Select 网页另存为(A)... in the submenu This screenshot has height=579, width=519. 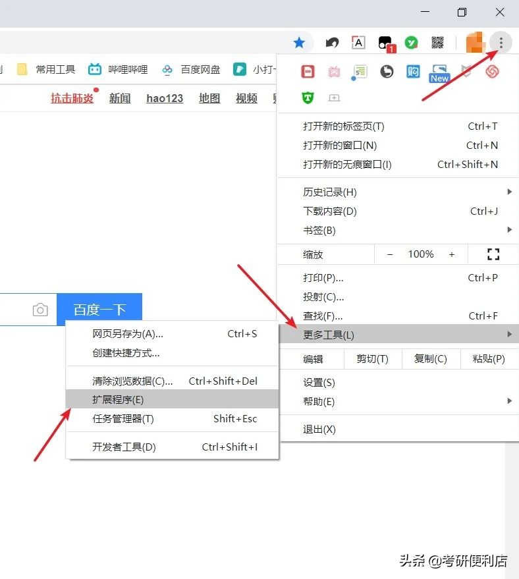click(x=172, y=334)
